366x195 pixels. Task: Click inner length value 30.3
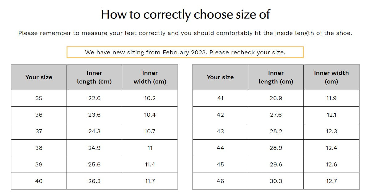(276, 181)
